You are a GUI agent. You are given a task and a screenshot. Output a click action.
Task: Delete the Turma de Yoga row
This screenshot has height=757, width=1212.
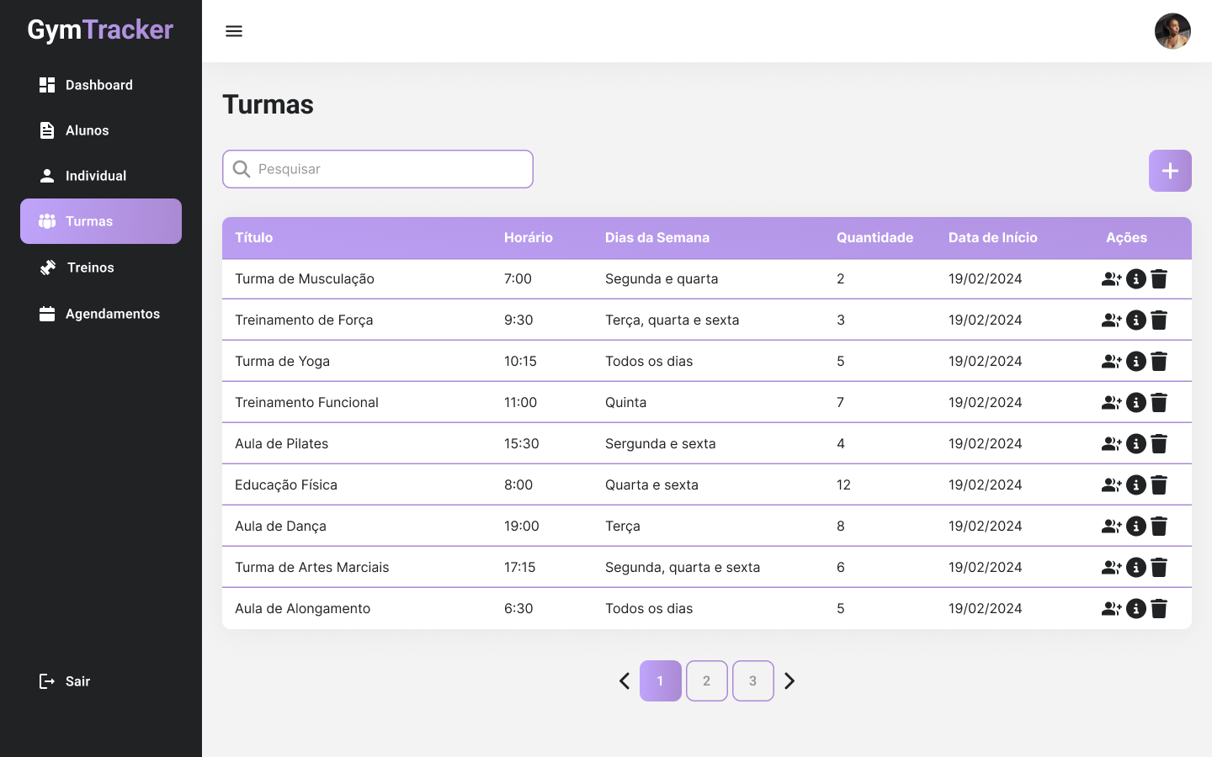tap(1159, 362)
